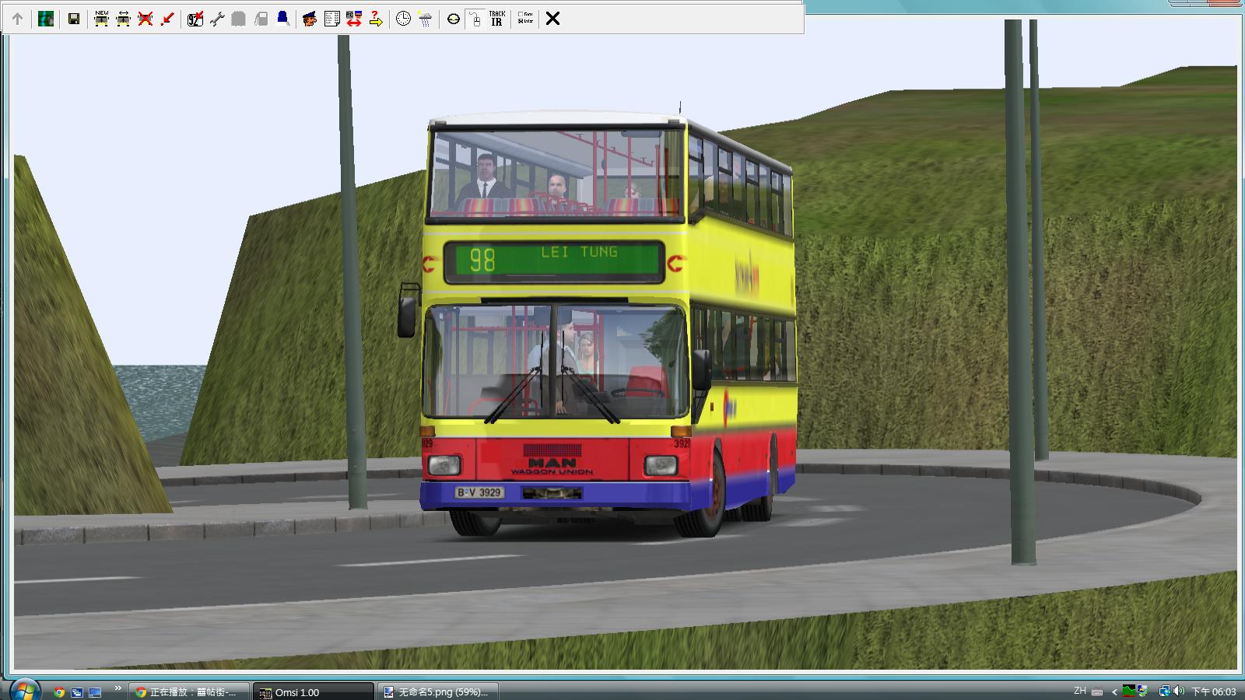The image size is (1245, 700).
Task: Click the black X exit icon in toolbar
Action: tap(552, 19)
